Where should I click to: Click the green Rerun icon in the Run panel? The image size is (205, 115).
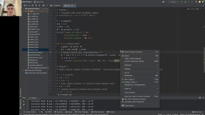coord(24,101)
